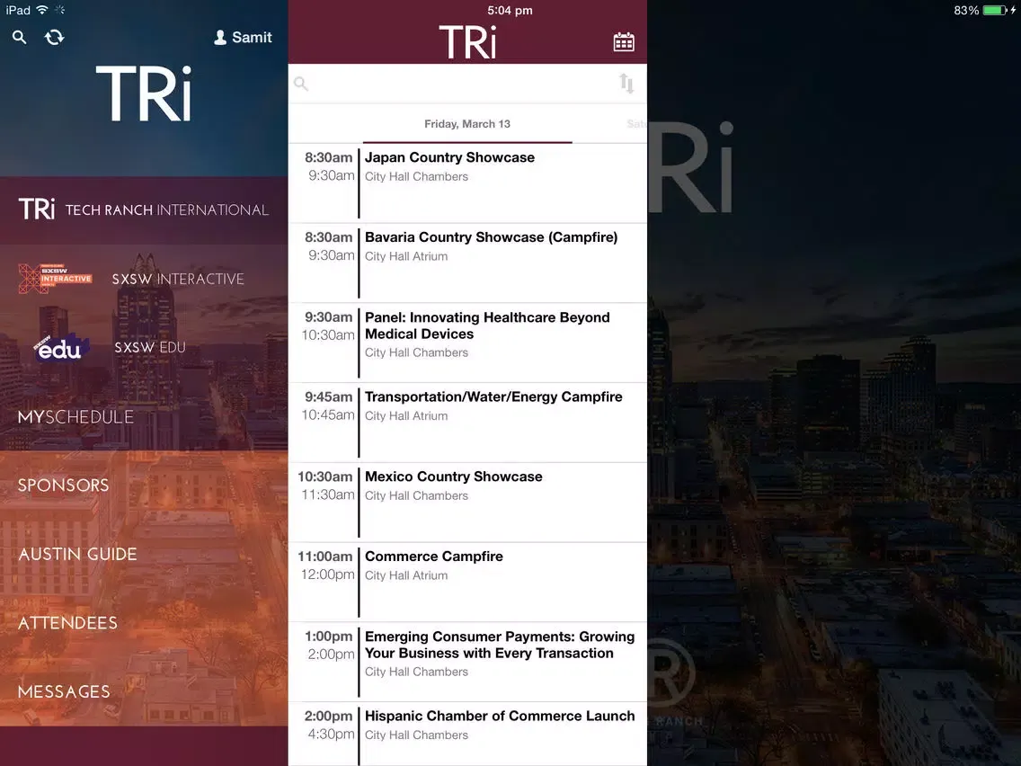Open Mexico Country Showcase session

tap(467, 503)
